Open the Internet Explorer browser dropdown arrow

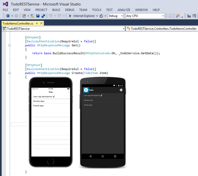tap(97, 16)
